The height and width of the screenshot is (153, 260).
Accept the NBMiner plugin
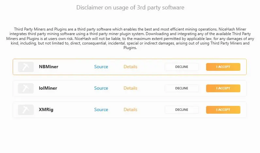tap(223, 67)
